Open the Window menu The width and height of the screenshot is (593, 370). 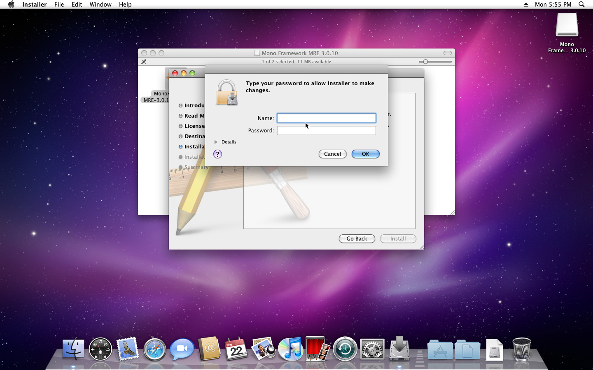click(x=100, y=5)
